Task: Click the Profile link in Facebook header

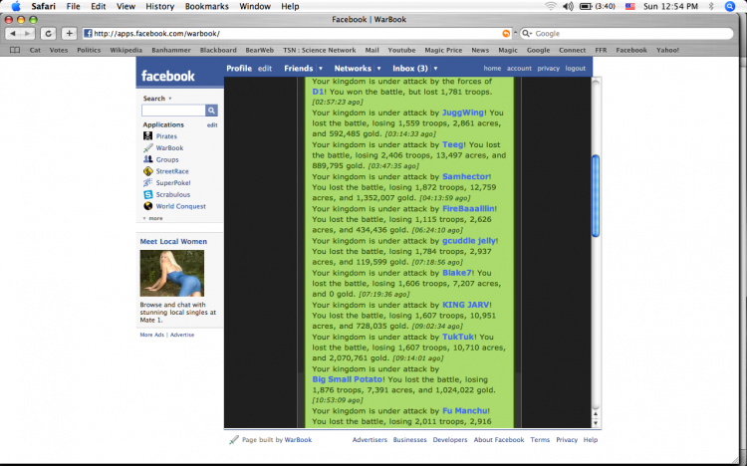Action: [x=239, y=68]
